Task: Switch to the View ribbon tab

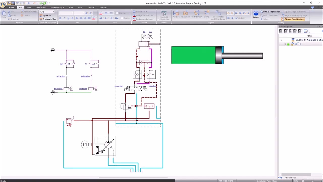Action: (x=29, y=7)
